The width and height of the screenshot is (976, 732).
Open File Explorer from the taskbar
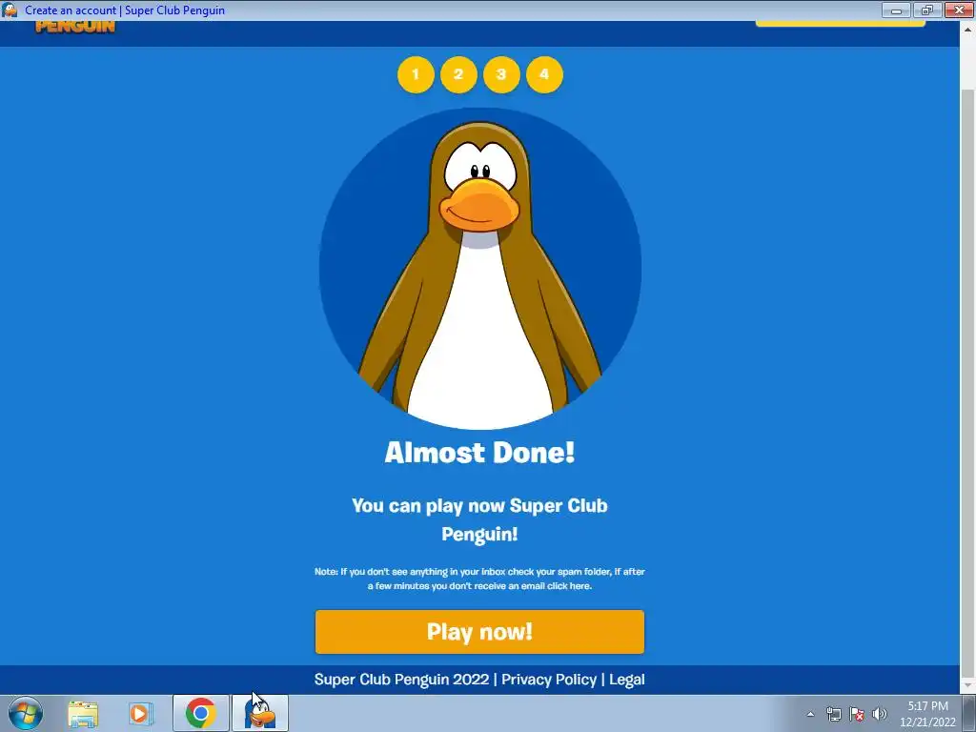pos(84,713)
